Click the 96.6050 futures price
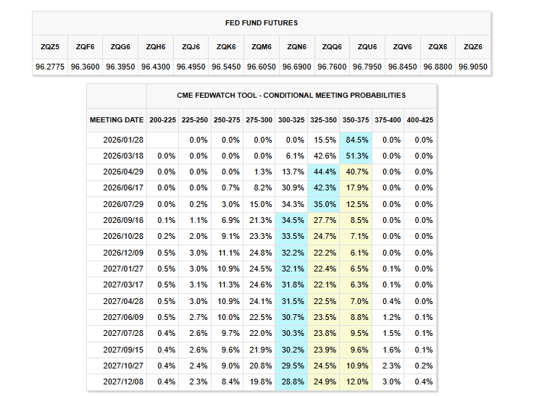539x396 pixels. (x=262, y=66)
